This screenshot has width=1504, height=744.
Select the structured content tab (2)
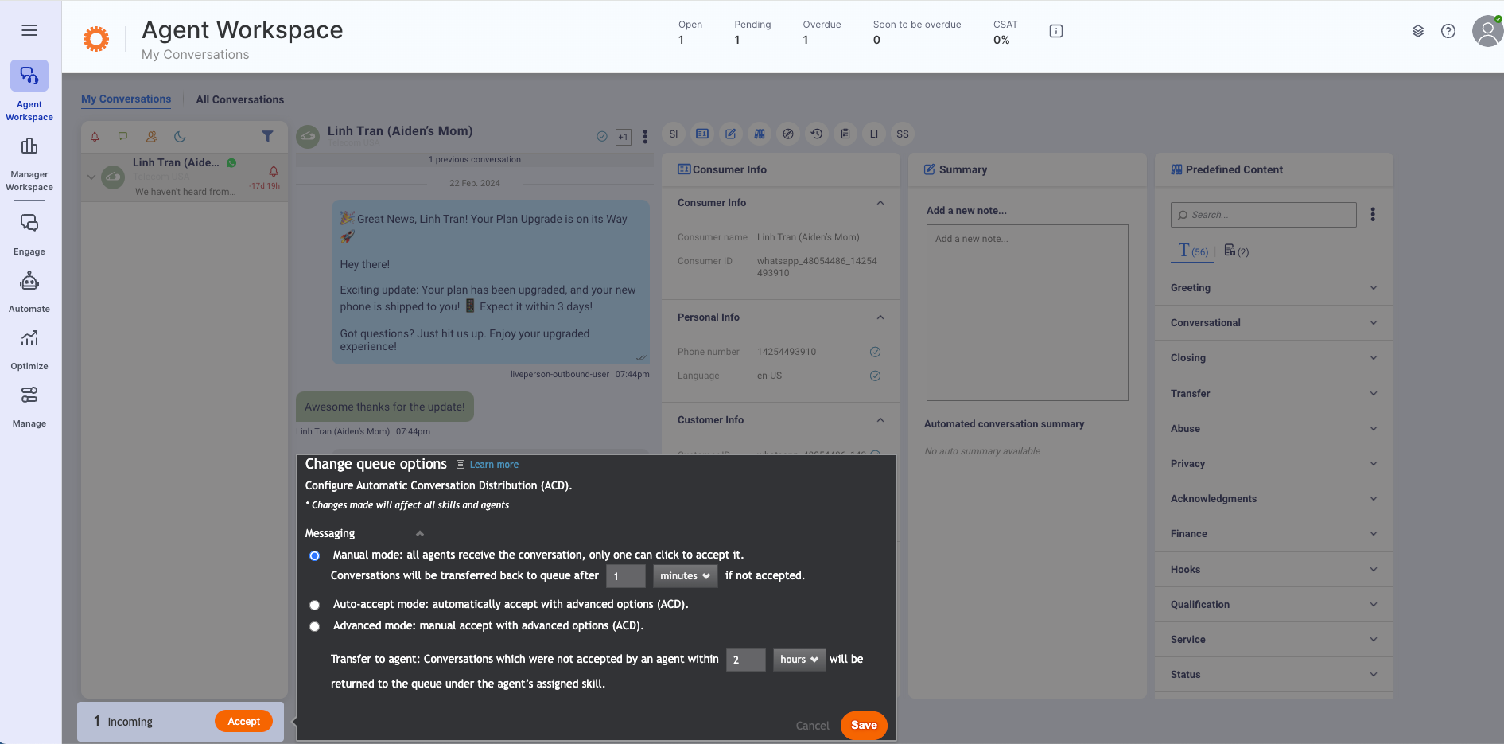click(1236, 251)
